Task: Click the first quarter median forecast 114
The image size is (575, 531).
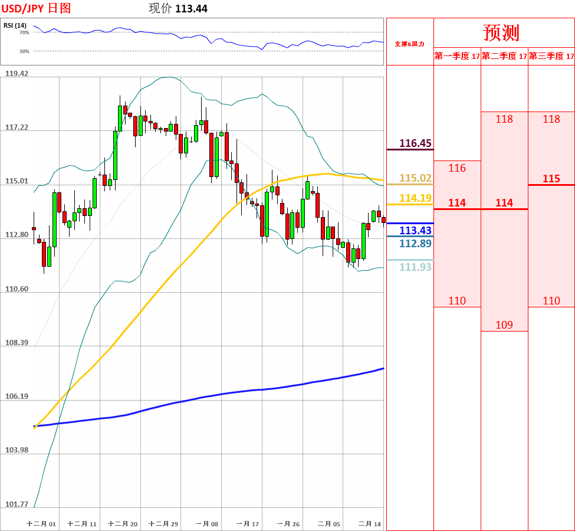Action: 457,203
